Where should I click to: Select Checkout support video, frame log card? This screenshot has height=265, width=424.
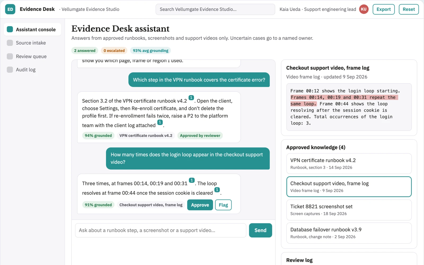point(349,187)
